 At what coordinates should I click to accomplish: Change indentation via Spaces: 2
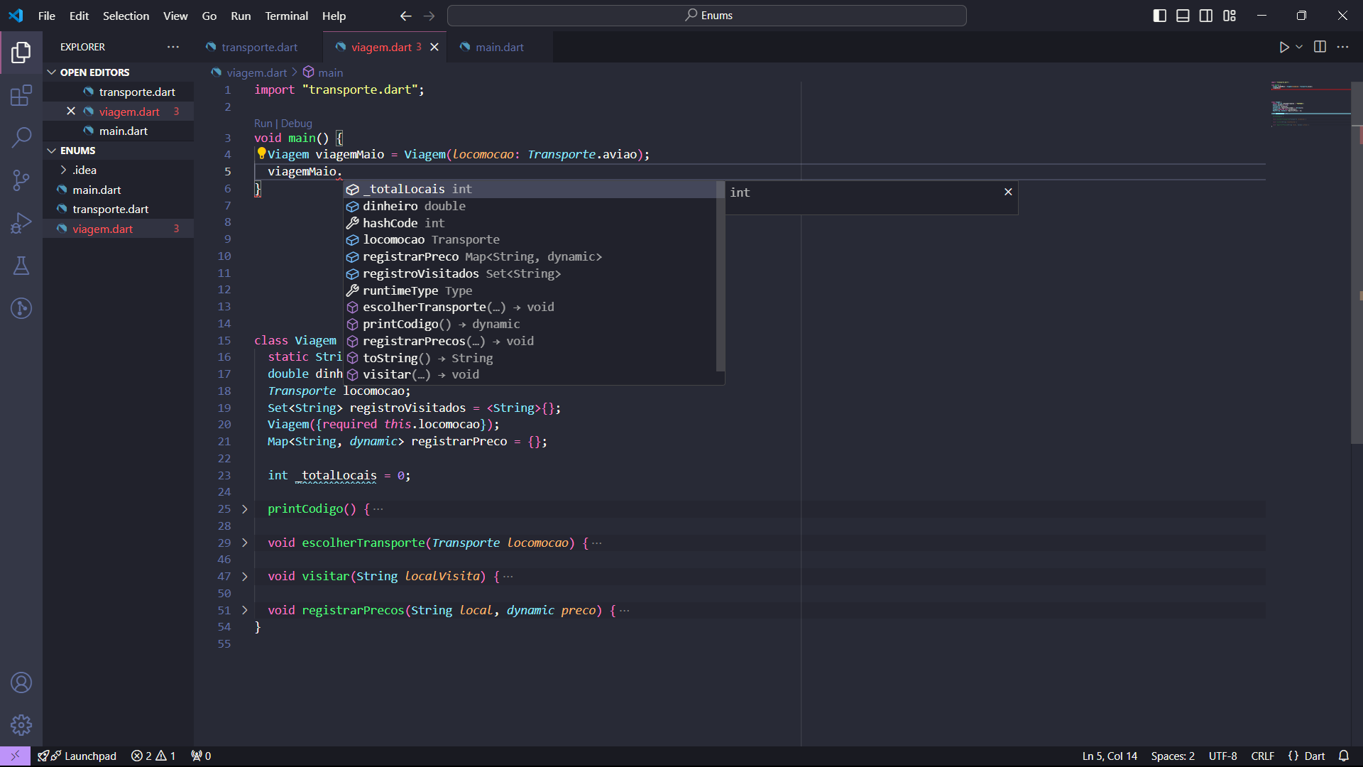1173,756
